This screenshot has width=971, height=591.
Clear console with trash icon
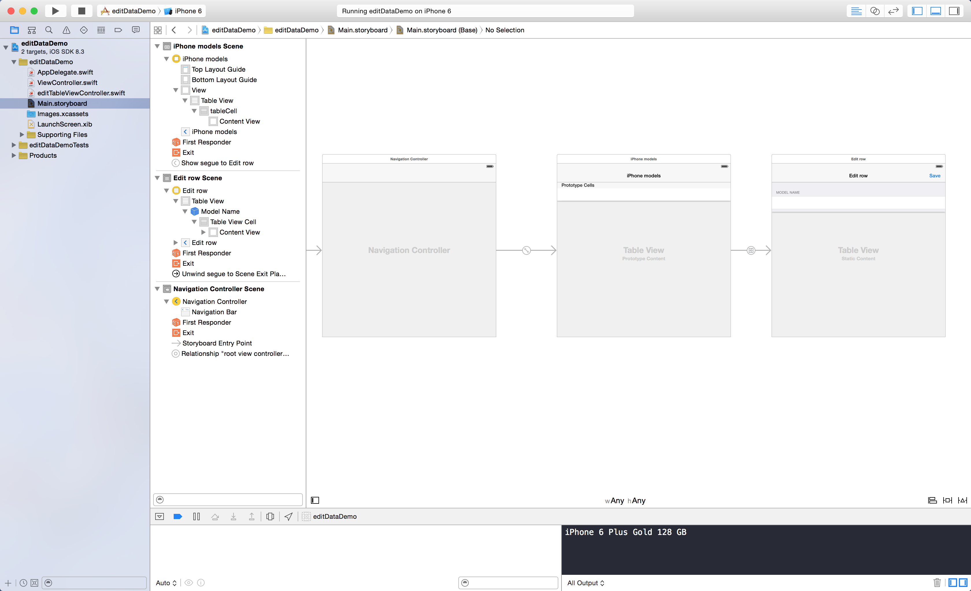point(937,582)
